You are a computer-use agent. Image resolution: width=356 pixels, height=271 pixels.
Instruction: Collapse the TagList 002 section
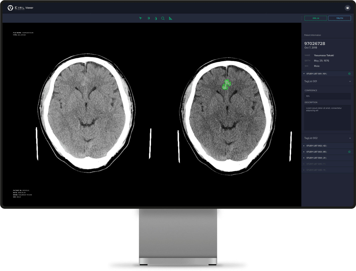click(350, 138)
